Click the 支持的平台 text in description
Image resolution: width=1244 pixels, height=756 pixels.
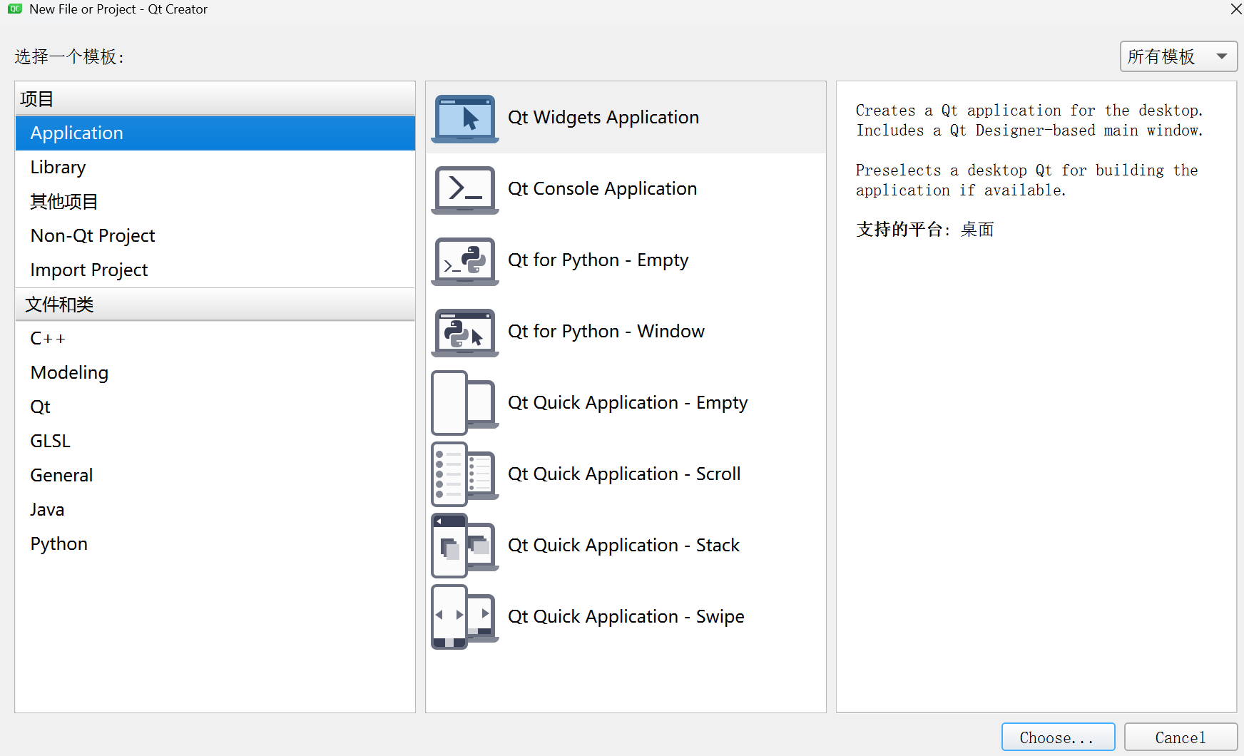pyautogui.click(x=899, y=230)
